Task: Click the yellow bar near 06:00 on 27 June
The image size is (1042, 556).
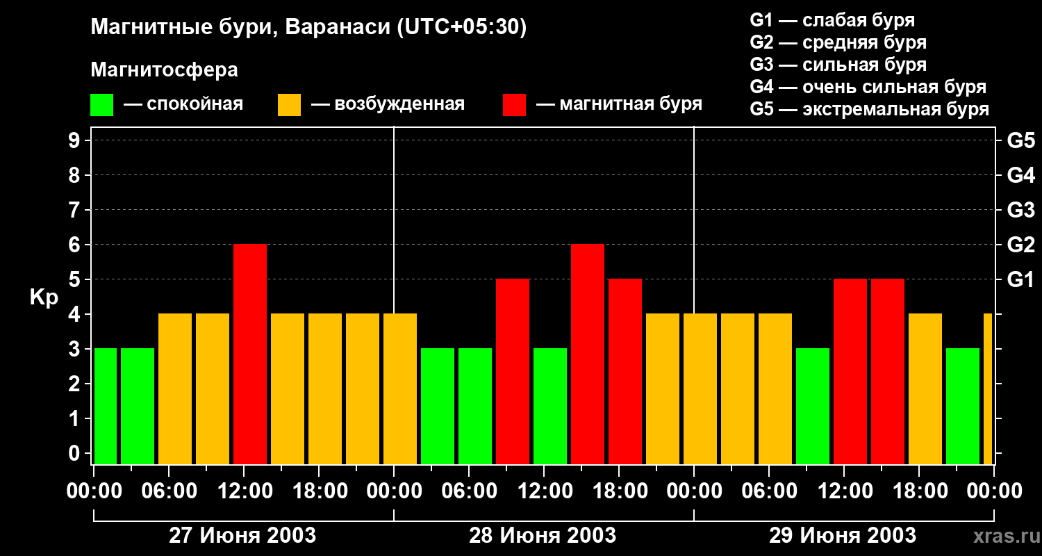Action: click(175, 389)
